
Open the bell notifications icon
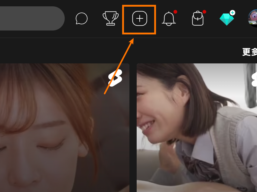[x=169, y=19]
